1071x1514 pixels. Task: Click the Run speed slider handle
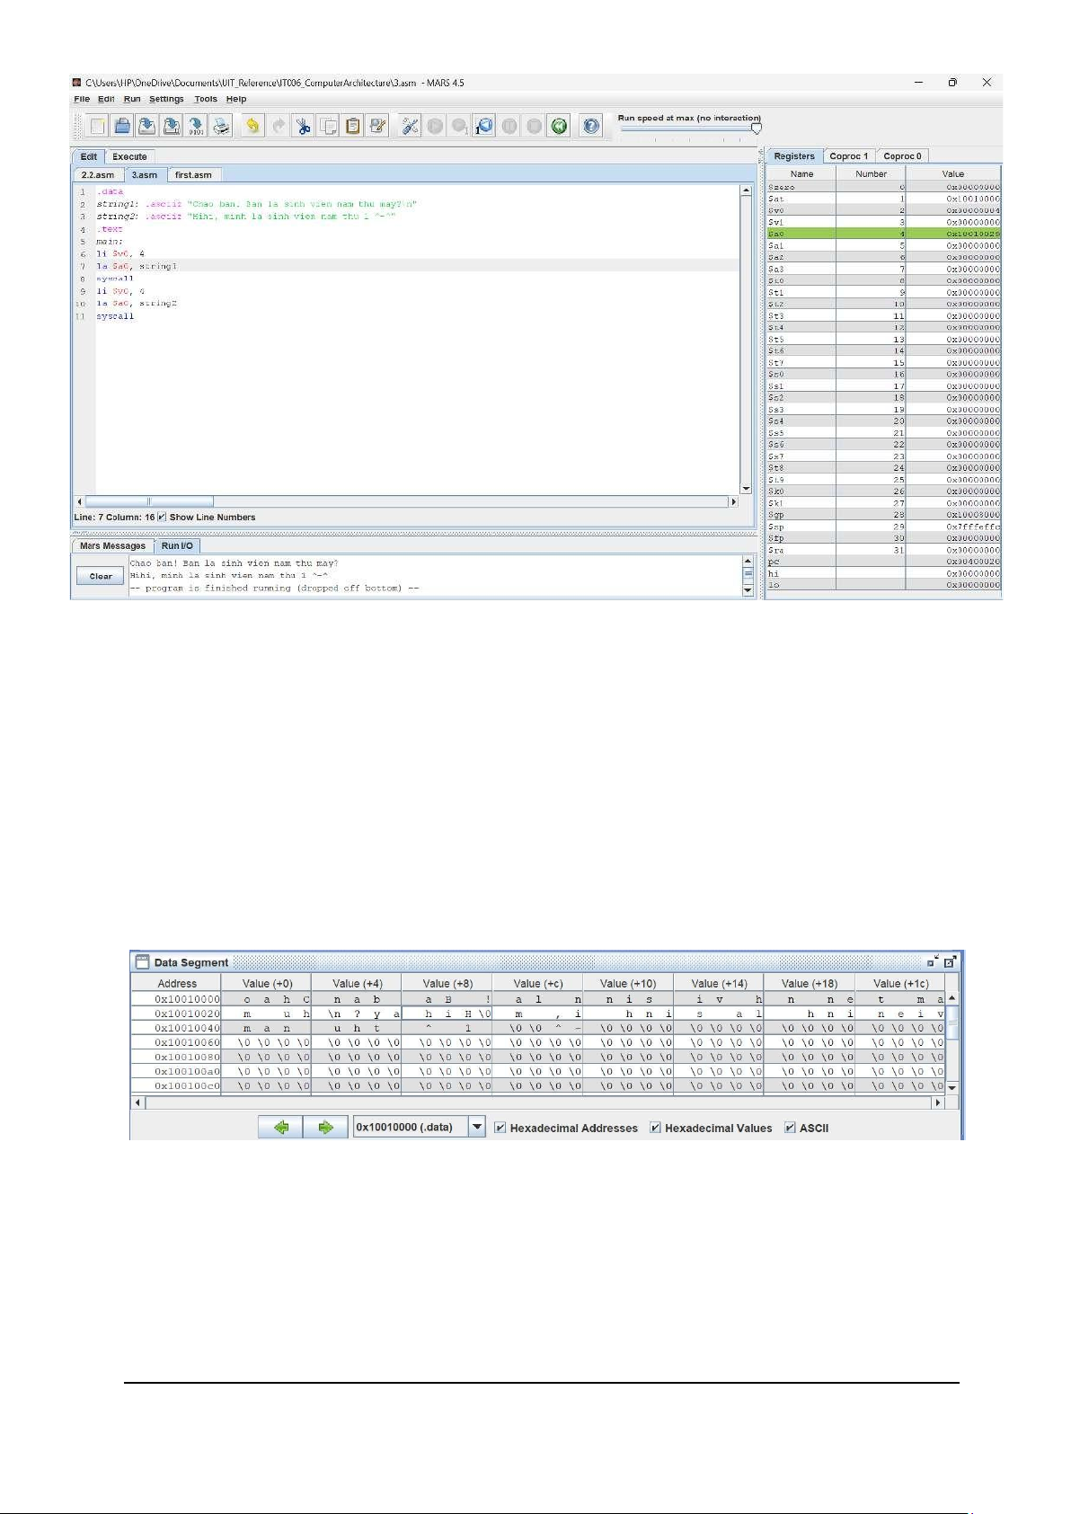point(756,128)
